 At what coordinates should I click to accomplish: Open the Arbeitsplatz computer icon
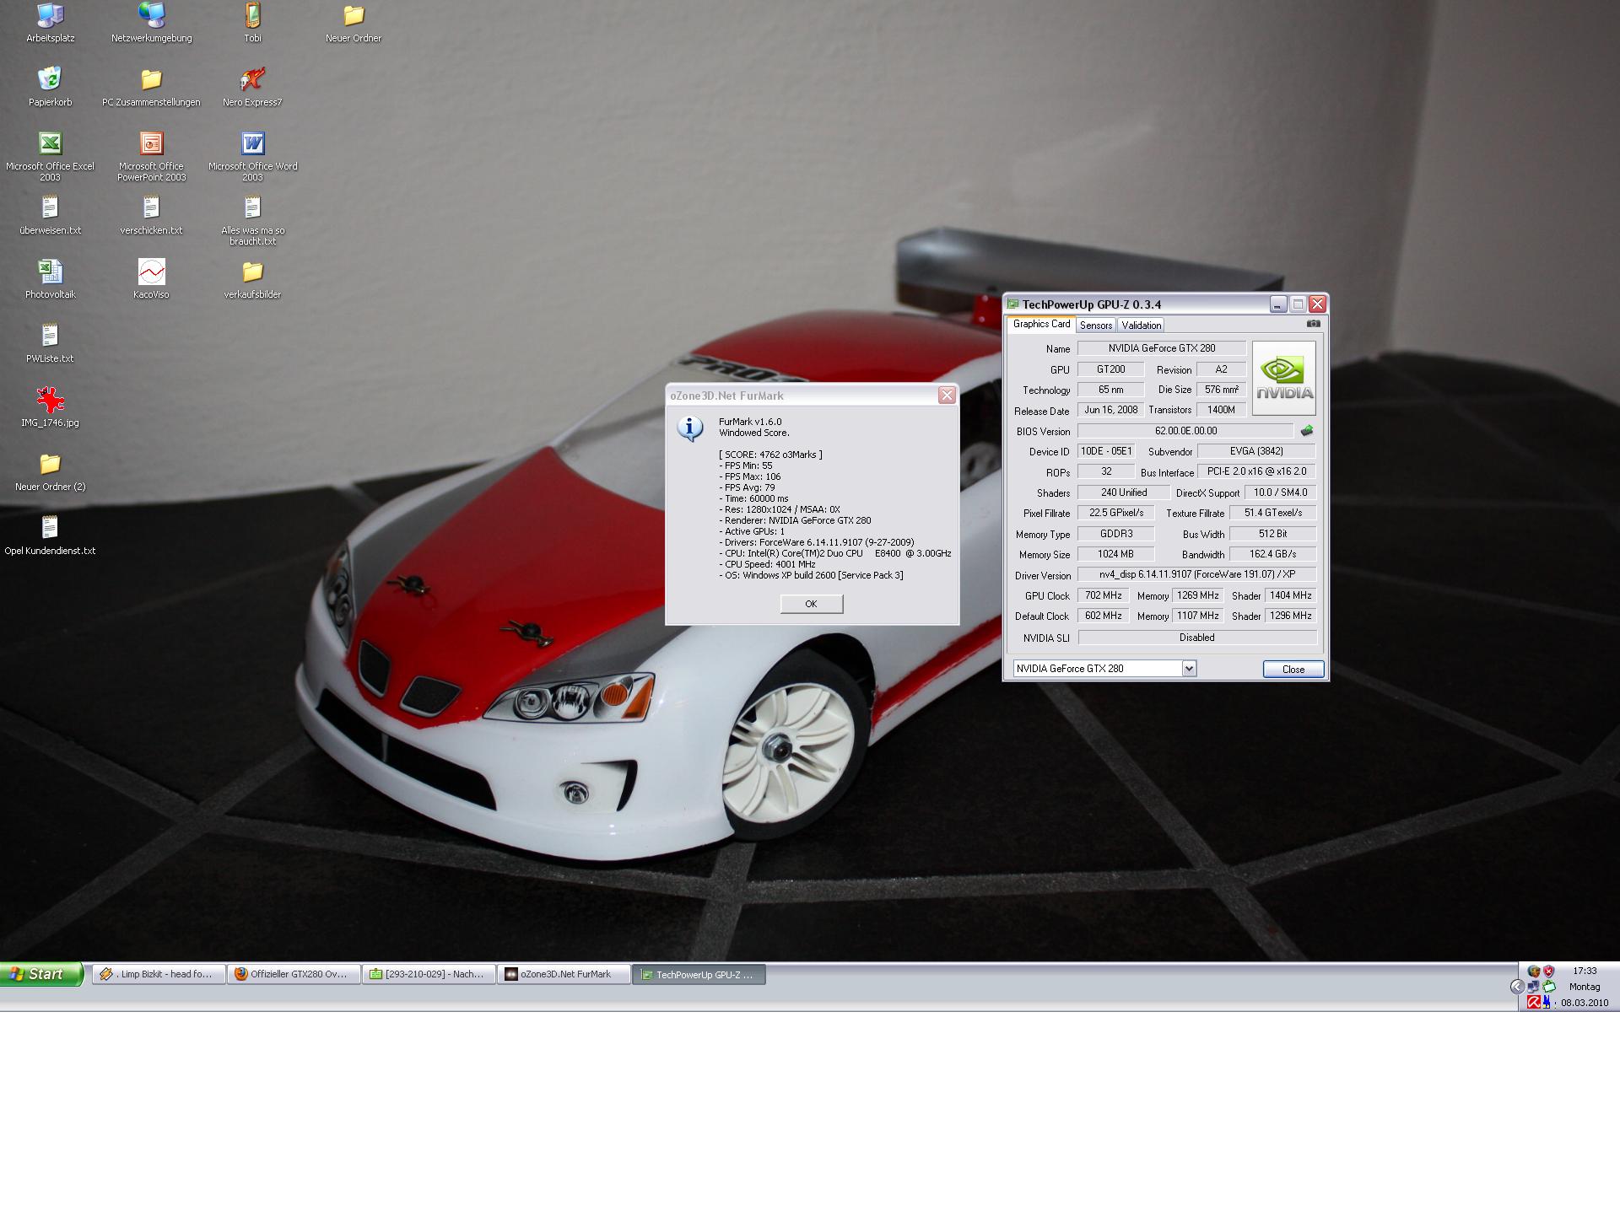coord(50,16)
